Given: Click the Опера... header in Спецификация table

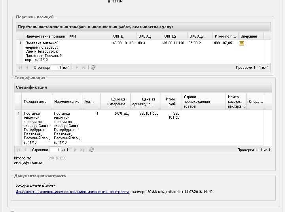Looking at the screenshot, I should pyautogui.click(x=256, y=101).
